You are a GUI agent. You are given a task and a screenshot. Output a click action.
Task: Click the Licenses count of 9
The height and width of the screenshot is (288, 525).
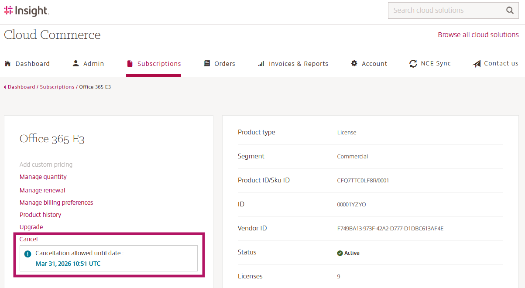pos(338,276)
